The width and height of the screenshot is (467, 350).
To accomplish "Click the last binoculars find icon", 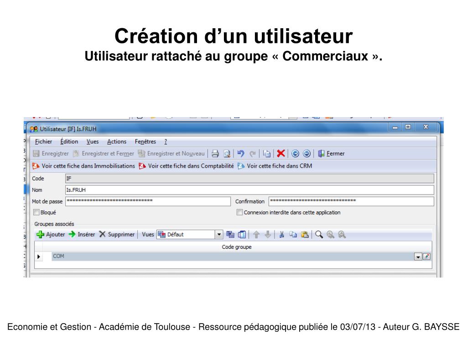I will click(342, 235).
